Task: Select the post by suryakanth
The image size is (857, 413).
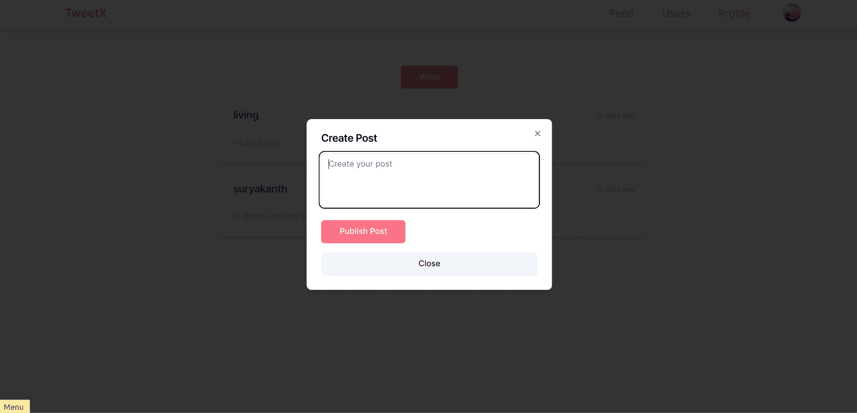Action: tap(260, 189)
